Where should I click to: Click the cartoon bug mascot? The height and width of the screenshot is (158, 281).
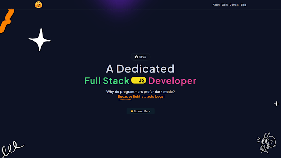266,143
